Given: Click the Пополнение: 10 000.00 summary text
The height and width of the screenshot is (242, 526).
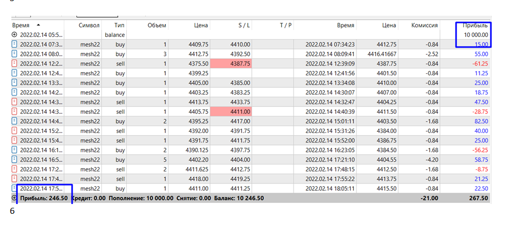Looking at the screenshot, I should click(141, 198).
